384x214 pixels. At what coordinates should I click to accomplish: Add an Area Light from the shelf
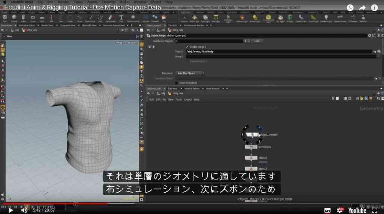(x=216, y=18)
